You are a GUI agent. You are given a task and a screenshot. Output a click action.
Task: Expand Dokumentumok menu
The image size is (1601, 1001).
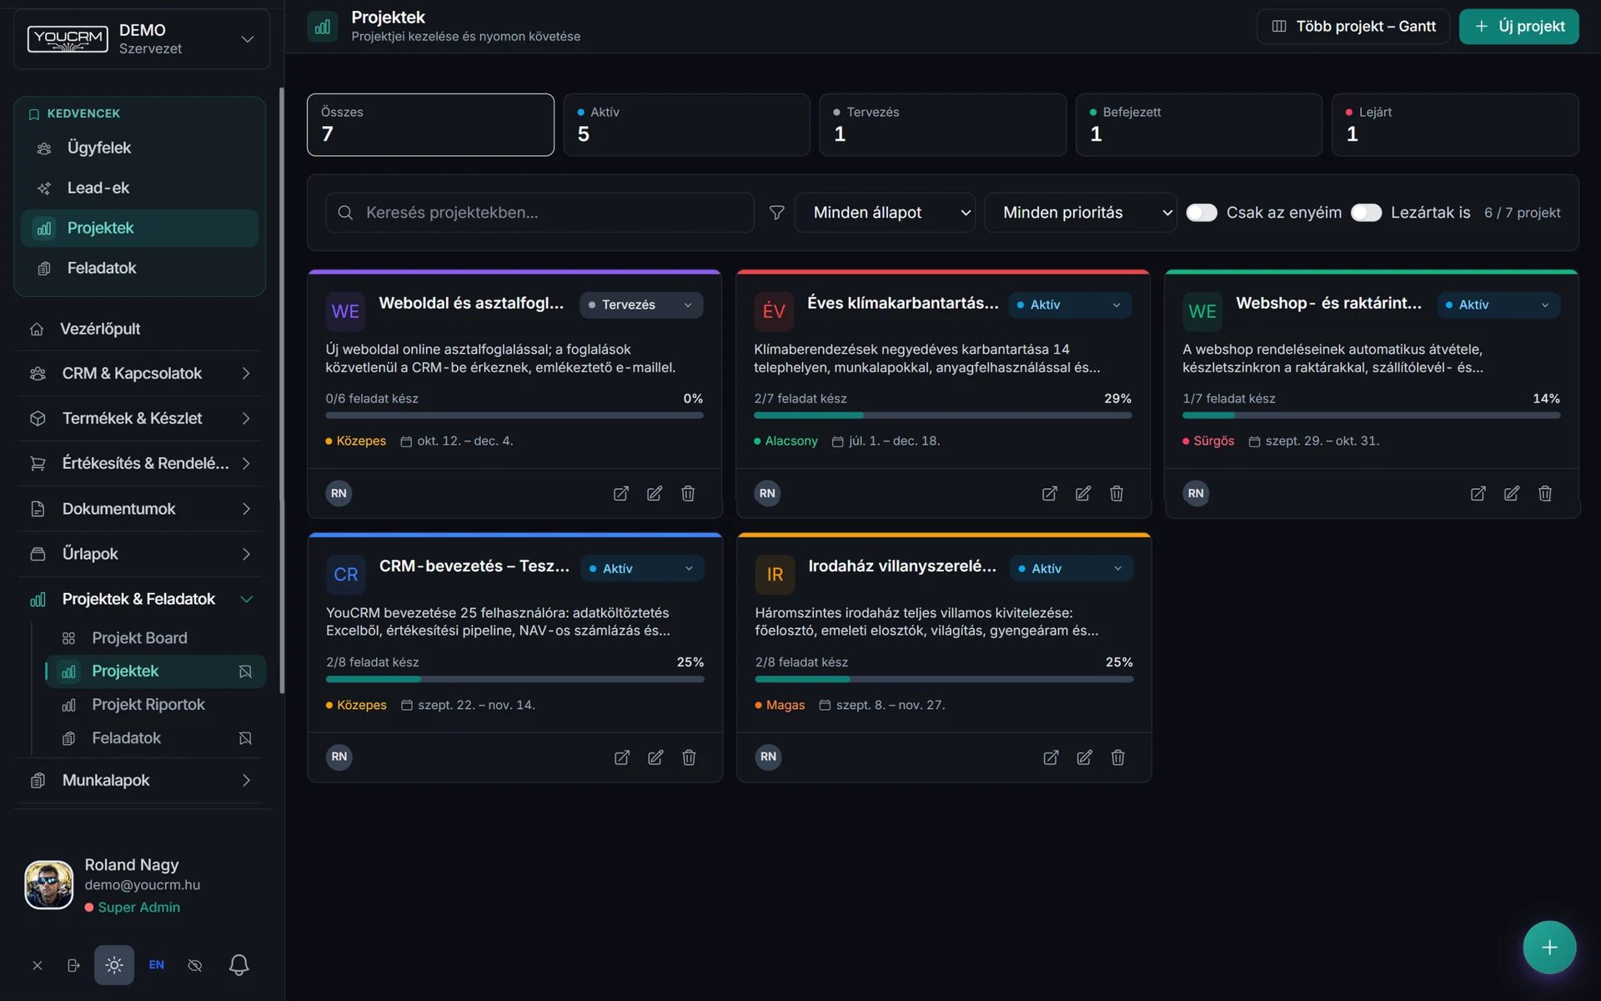(139, 509)
